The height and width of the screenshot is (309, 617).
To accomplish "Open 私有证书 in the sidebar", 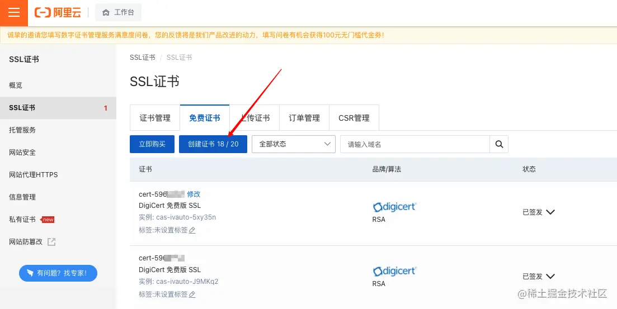I will (22, 220).
